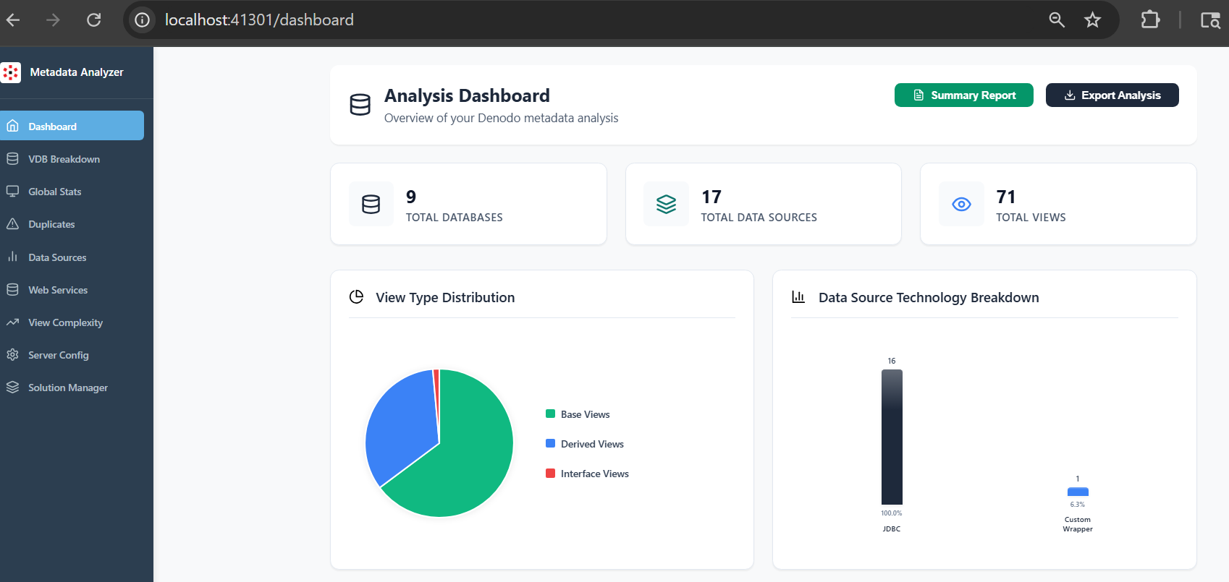
Task: Go to Global Stats page
Action: click(x=72, y=191)
